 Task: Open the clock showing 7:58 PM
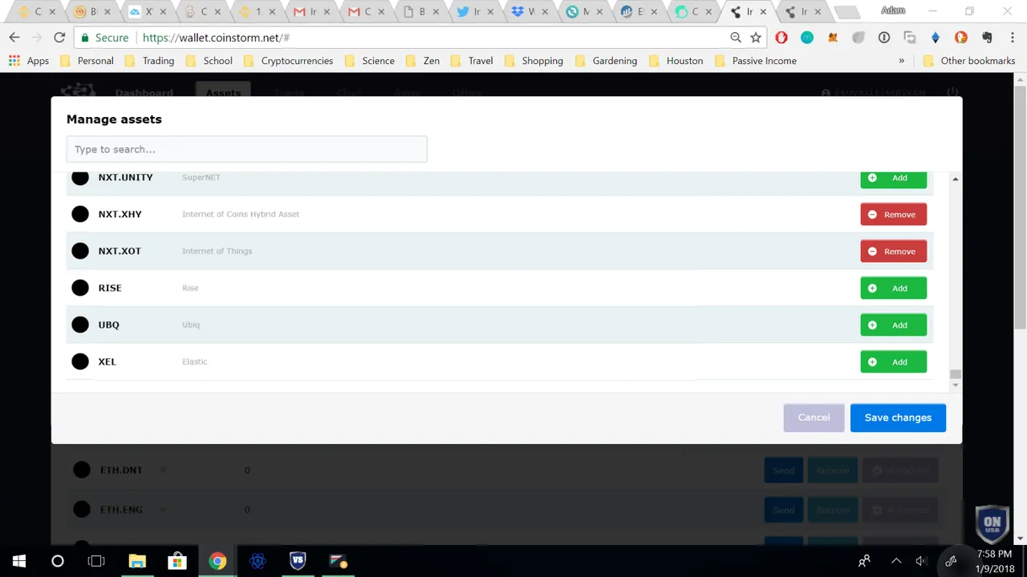tap(994, 561)
